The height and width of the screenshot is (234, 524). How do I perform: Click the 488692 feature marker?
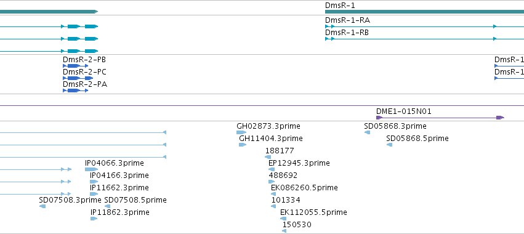pos(272,182)
